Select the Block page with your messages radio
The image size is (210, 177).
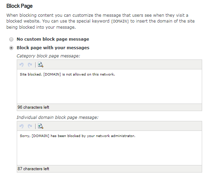click(x=12, y=48)
